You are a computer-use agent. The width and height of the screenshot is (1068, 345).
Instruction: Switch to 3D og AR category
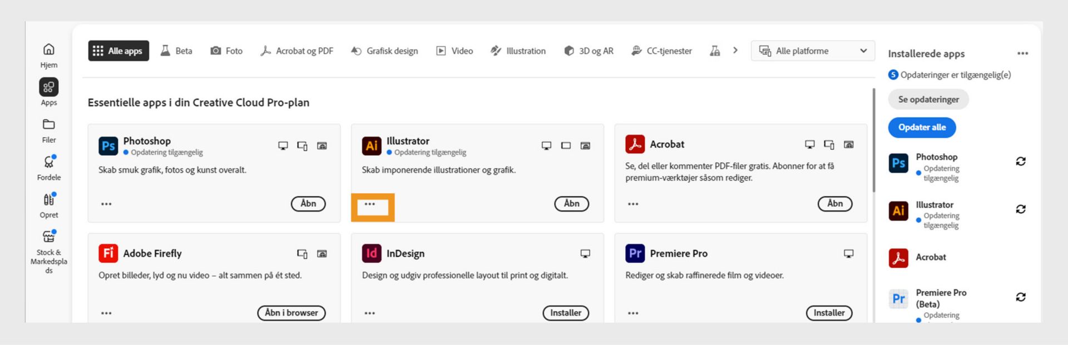coord(589,51)
